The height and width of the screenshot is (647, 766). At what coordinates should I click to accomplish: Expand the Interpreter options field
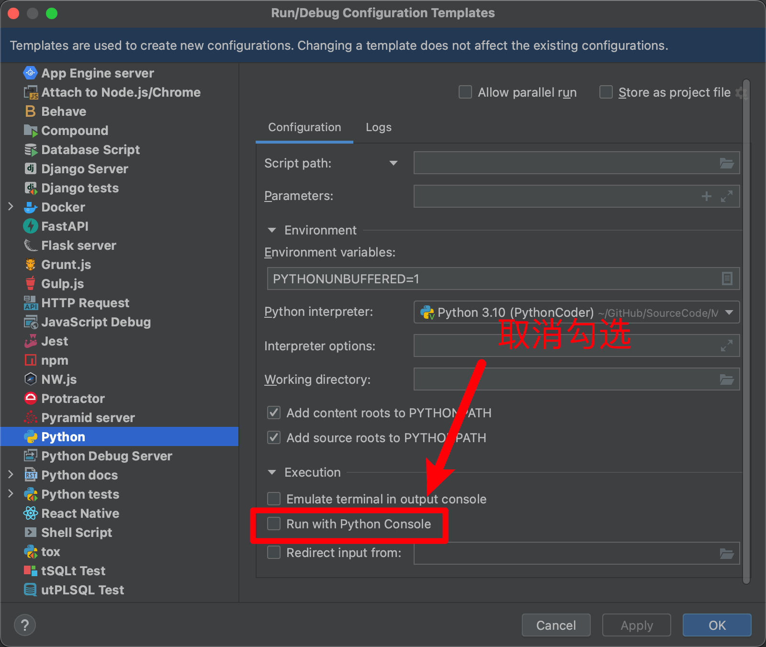pos(727,346)
